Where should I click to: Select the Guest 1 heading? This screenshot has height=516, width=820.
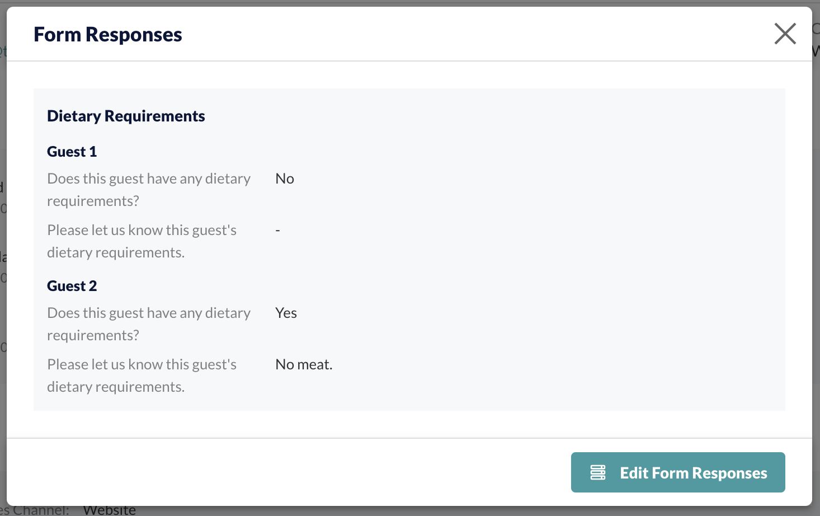pos(72,152)
